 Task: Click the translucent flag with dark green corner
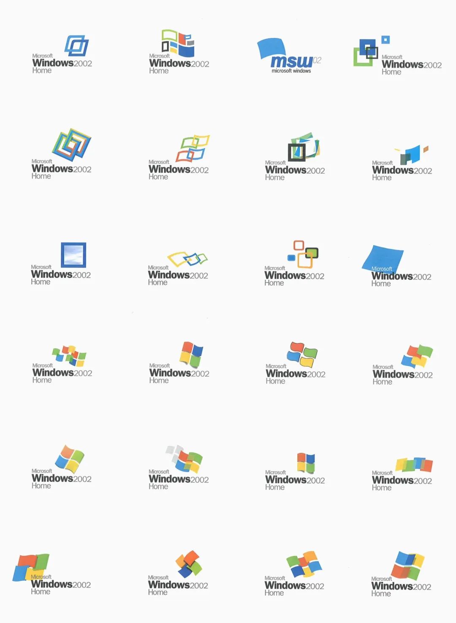(x=304, y=564)
